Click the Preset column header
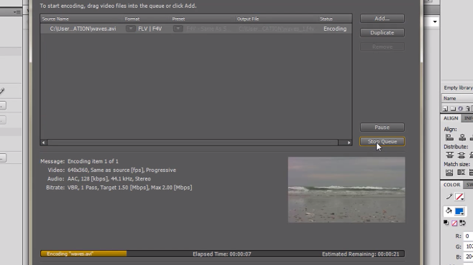Viewport: 473px width, 265px height. pos(178,19)
